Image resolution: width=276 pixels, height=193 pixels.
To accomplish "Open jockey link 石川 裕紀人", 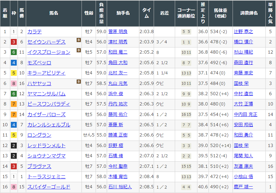I will 120,187.
